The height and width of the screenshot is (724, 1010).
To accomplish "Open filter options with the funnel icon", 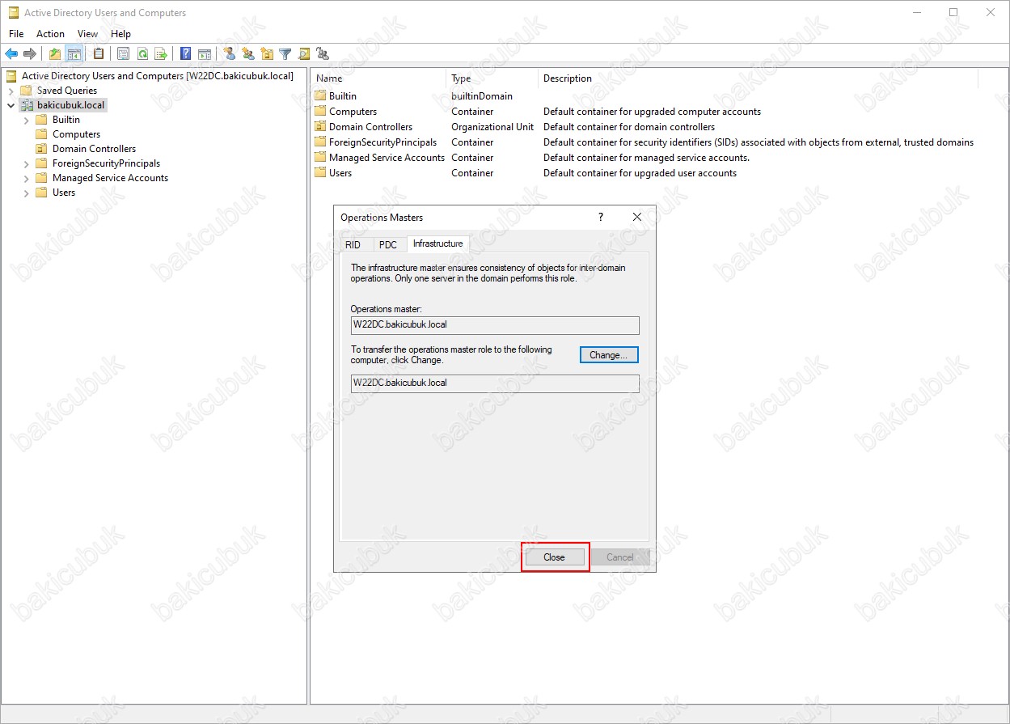I will click(285, 54).
